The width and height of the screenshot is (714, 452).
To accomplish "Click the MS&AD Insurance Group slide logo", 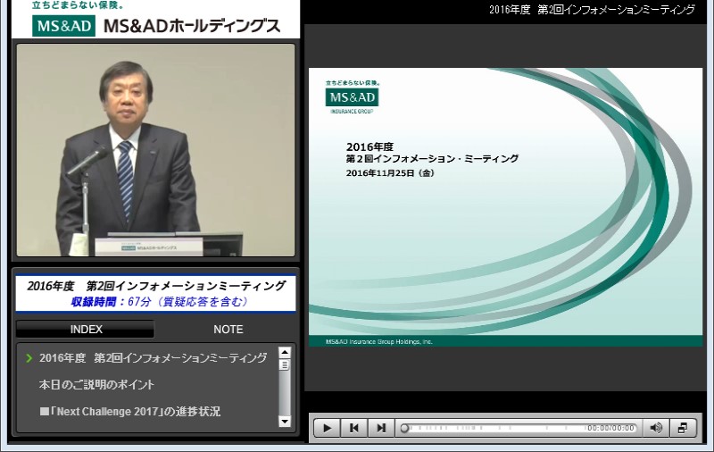I will 352,97.
